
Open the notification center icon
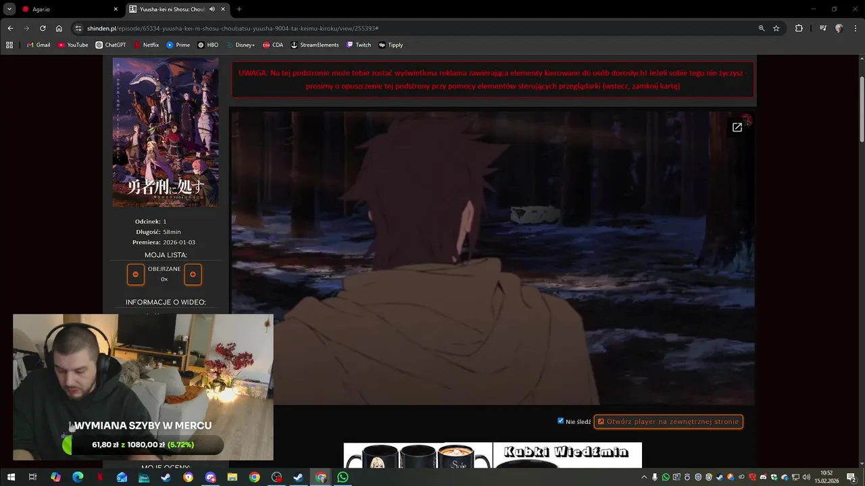coord(851,477)
